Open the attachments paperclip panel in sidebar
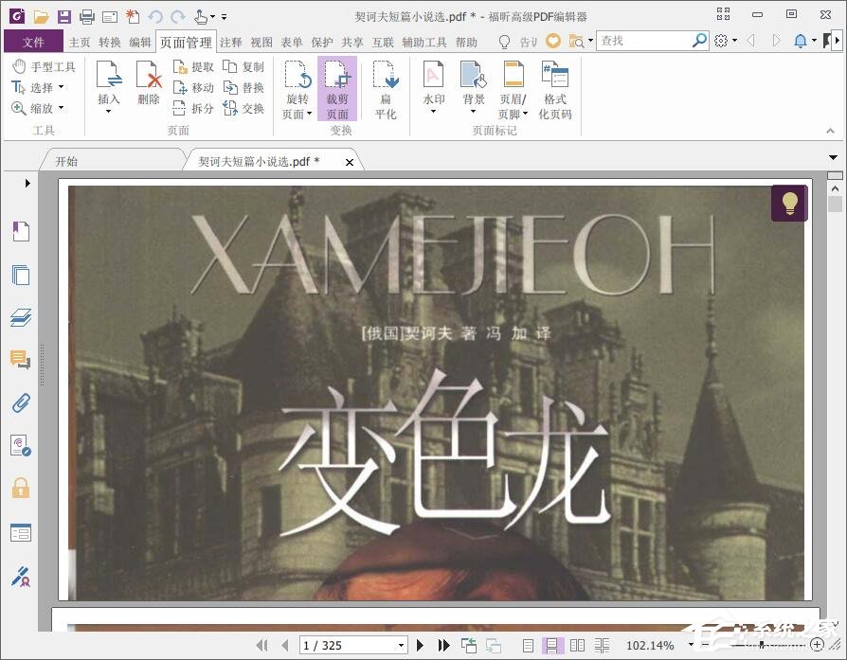Image resolution: width=847 pixels, height=660 pixels. (21, 402)
